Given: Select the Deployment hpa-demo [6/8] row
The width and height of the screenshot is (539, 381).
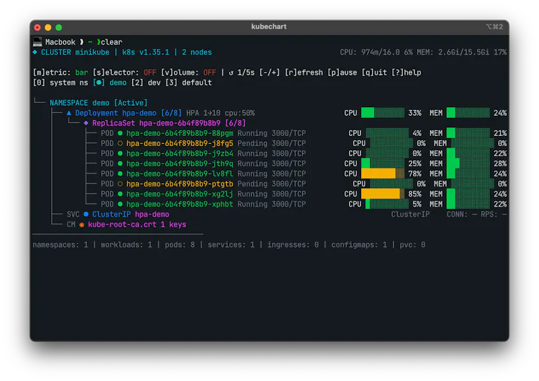Looking at the screenshot, I should (128, 112).
